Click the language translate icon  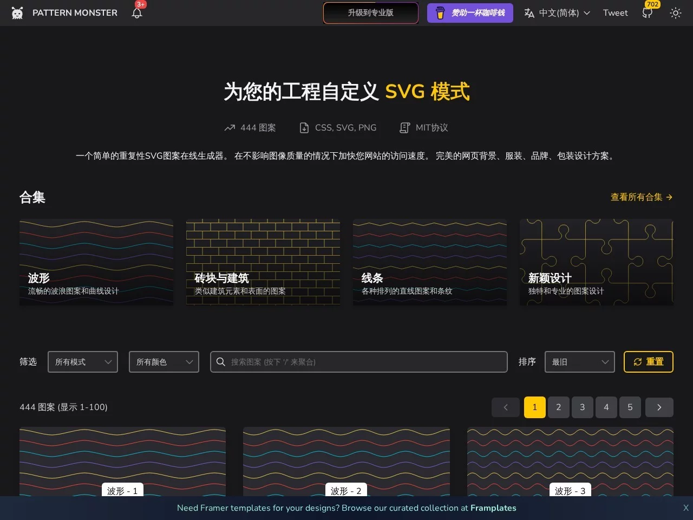529,13
